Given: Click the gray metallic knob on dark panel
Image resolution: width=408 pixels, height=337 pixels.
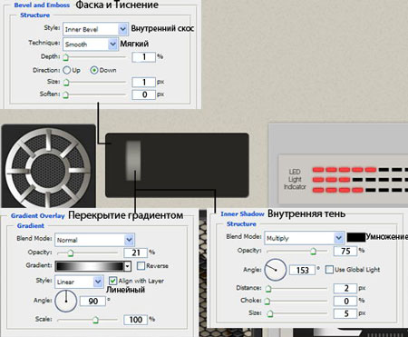Looking at the screenshot, I should click(133, 161).
